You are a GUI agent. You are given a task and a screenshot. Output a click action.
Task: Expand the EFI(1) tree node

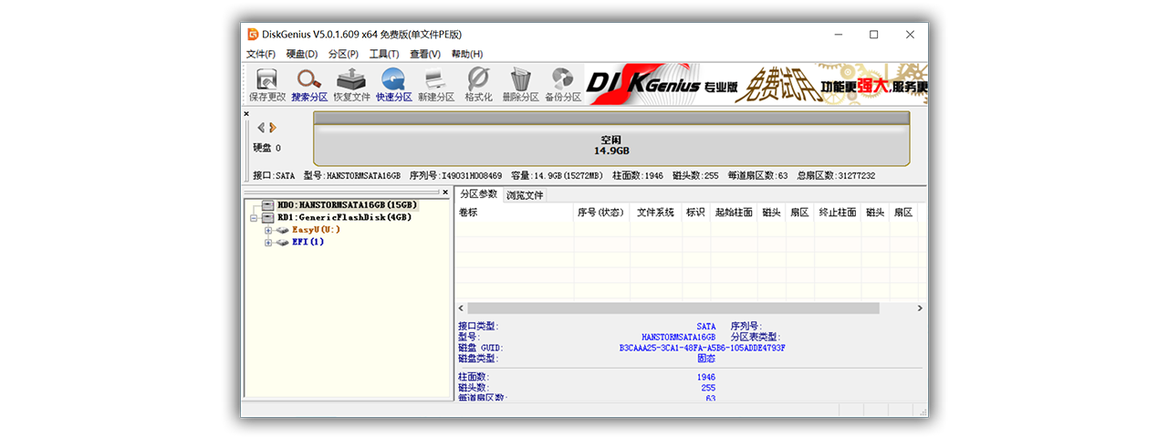pos(268,243)
